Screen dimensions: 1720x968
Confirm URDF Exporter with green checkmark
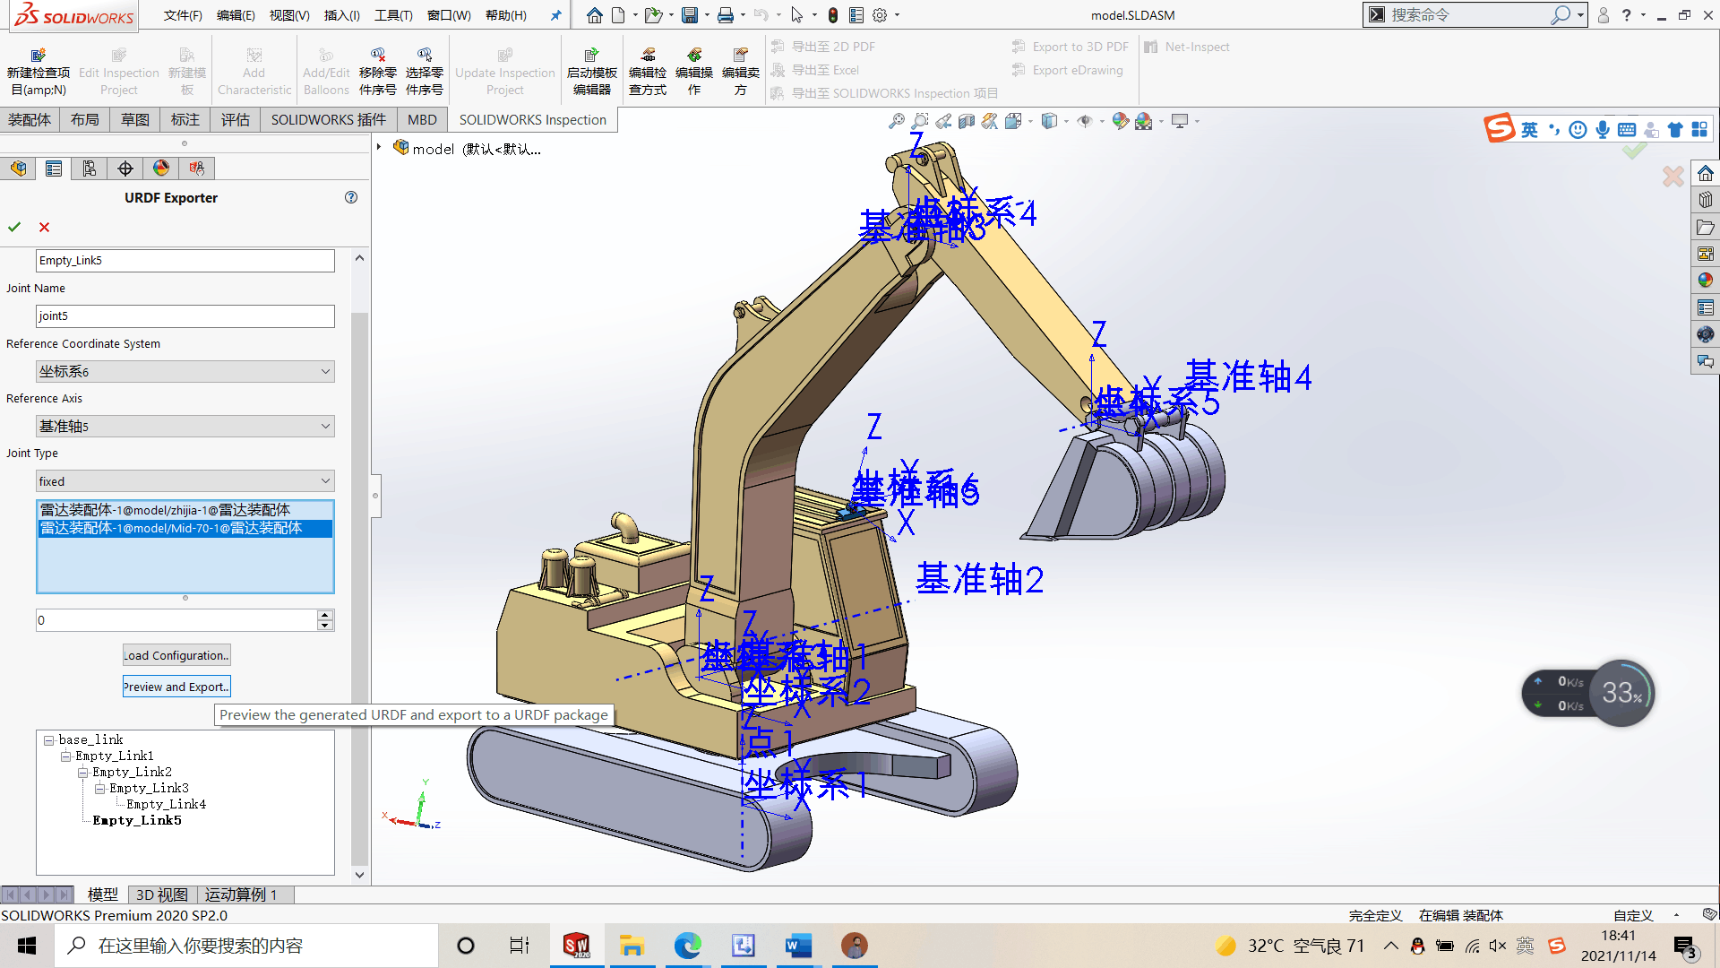14,228
